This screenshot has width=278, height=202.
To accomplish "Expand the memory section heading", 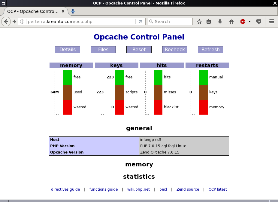I will click(139, 165).
